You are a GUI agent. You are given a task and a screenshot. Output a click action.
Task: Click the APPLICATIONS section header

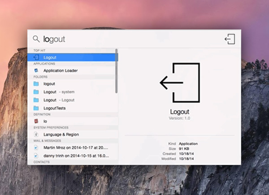click(44, 64)
